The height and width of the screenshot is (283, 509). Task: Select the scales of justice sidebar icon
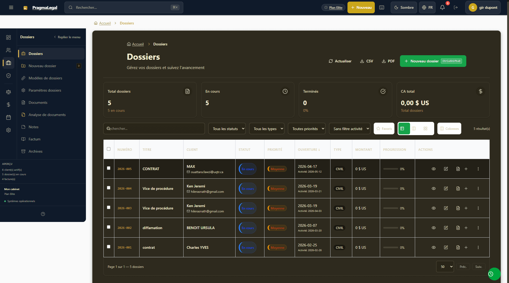(8, 92)
